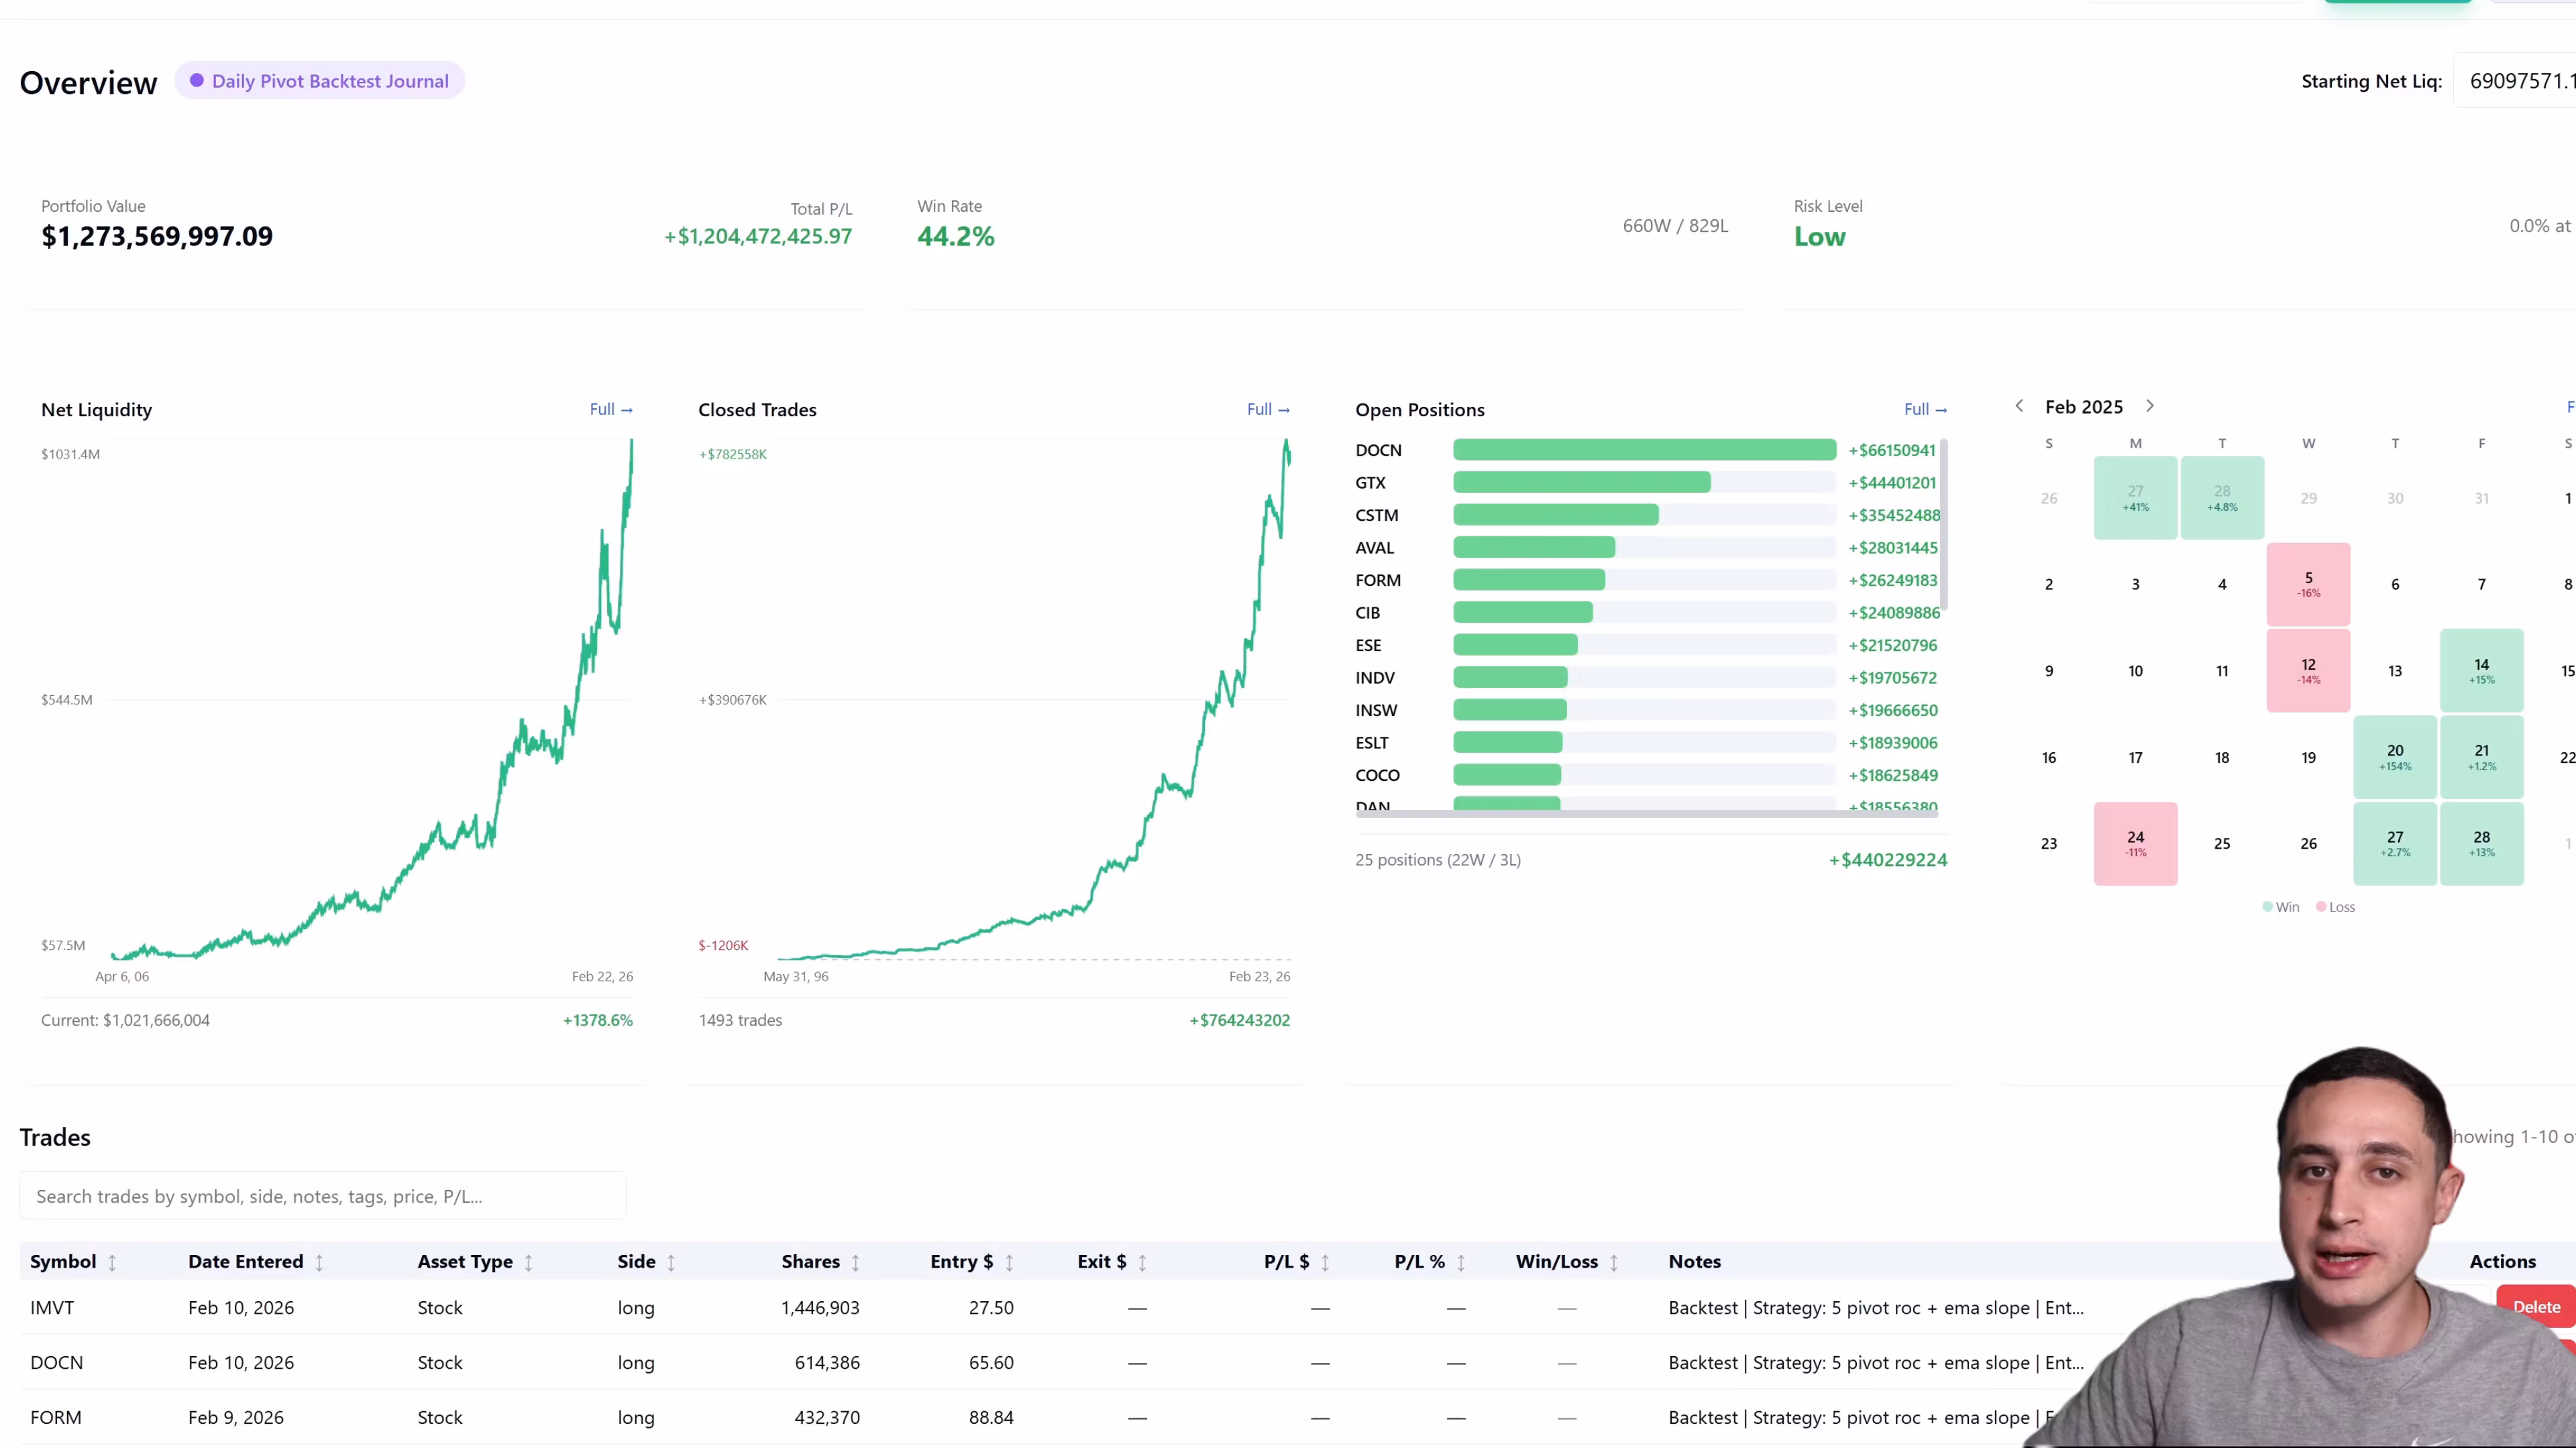
Task: Click the COCO position label
Action: 1377,776
